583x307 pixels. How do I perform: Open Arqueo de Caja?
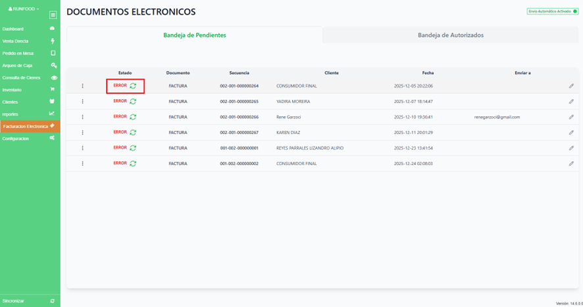(29, 66)
